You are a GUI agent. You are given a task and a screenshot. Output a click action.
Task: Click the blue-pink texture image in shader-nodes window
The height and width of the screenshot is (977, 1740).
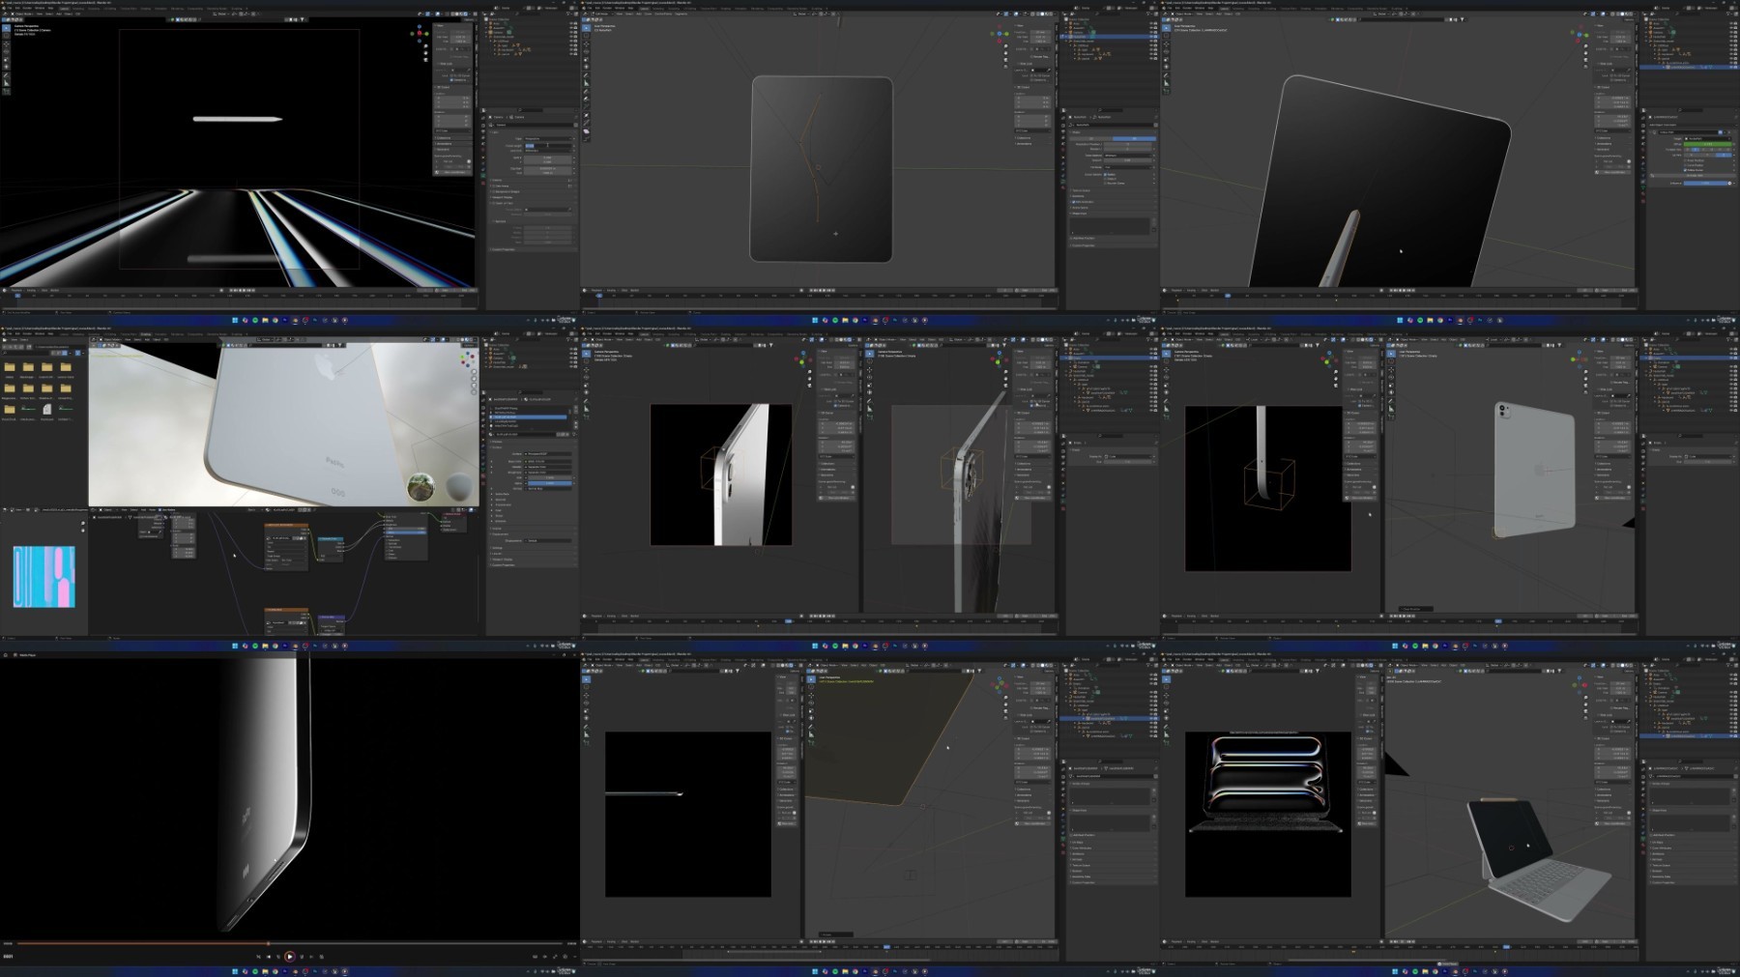click(x=44, y=577)
